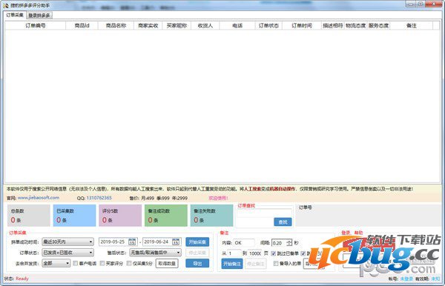445x286 pixels.
Task: Click the 商家实收 column header
Action: [148, 25]
